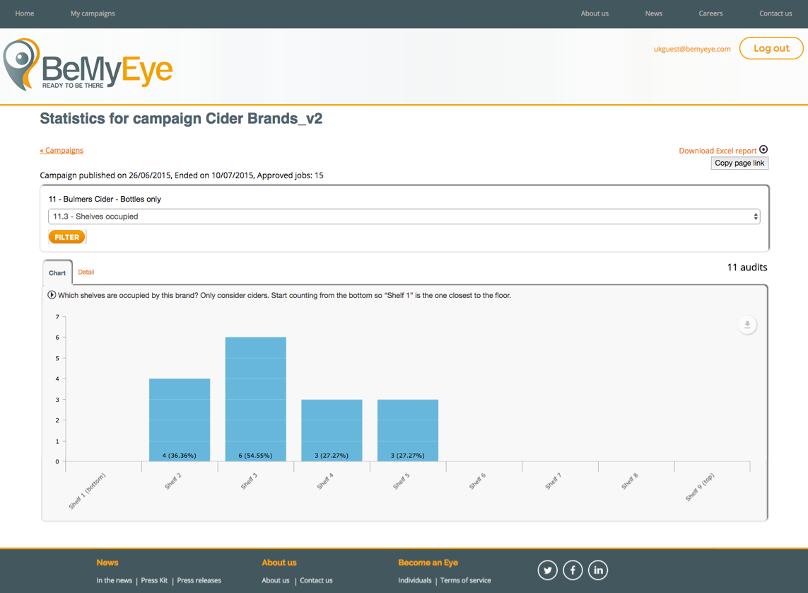Go back via the Campaigns link

coord(62,150)
